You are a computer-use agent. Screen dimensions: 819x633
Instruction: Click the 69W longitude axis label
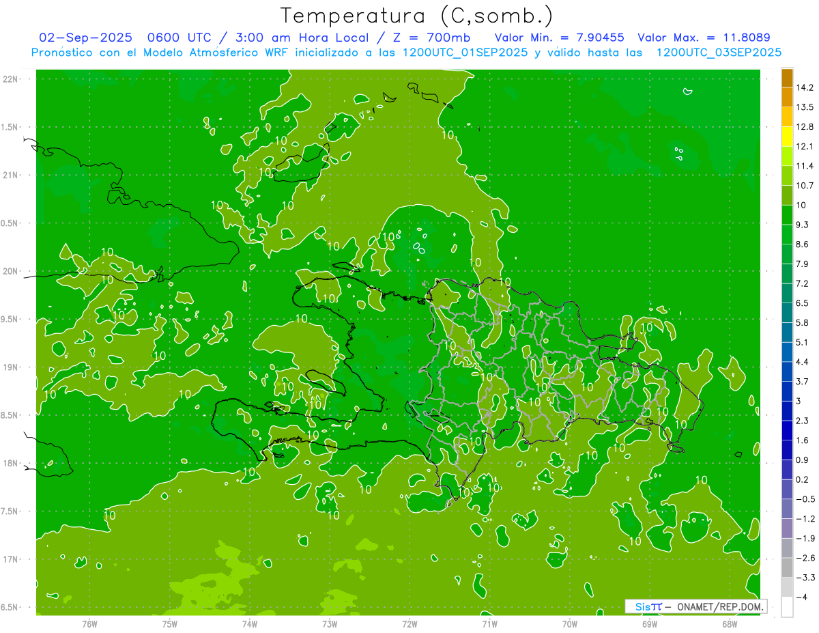[x=650, y=623]
